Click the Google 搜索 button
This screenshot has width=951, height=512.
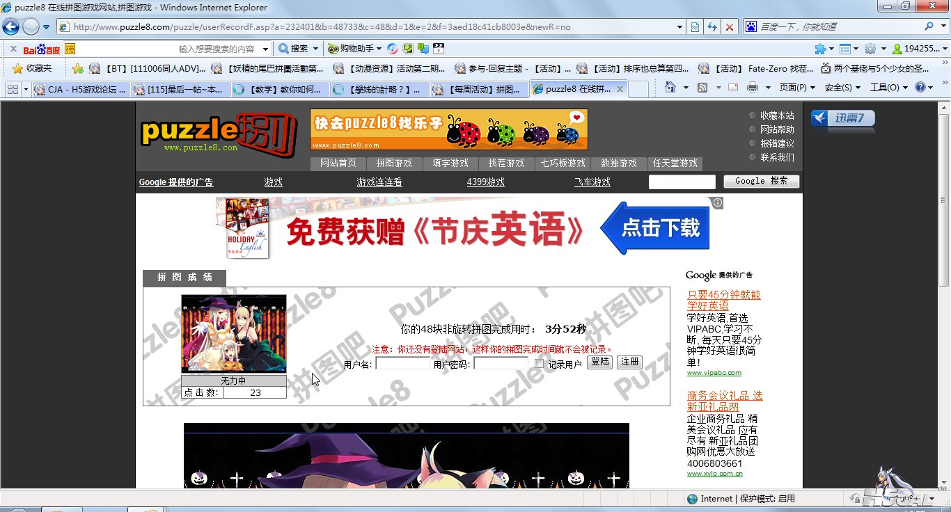(761, 181)
